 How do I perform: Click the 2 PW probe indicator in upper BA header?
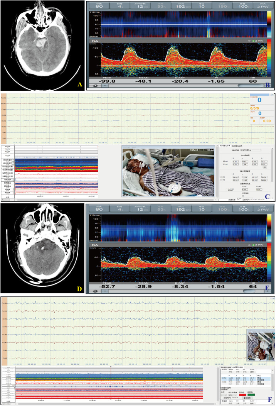(255, 41)
